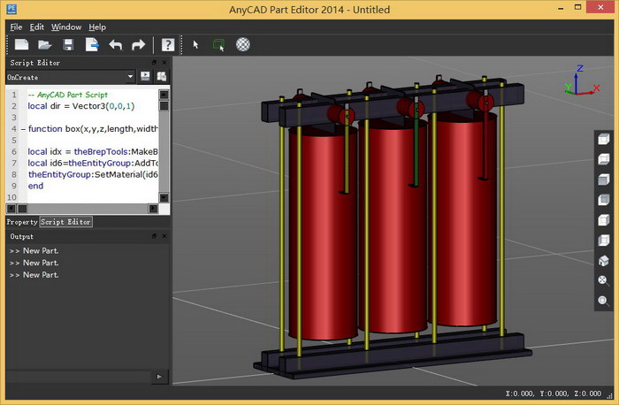Click the checkered sphere display mode icon
619x405 pixels.
click(242, 44)
